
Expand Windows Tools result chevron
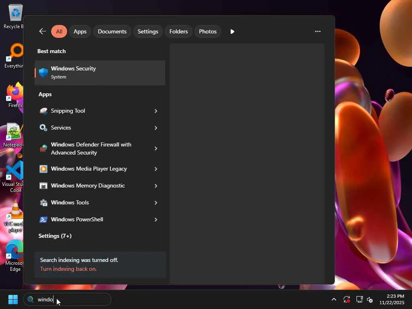pos(156,203)
